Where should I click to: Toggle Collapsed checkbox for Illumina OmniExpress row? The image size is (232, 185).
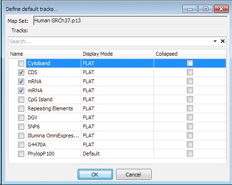190,136
